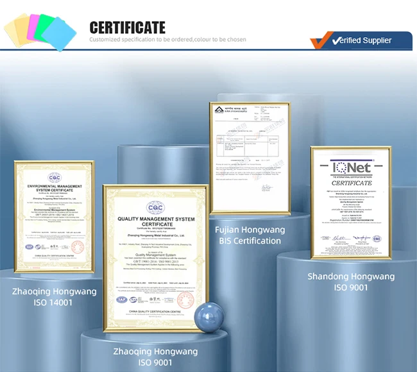Screen dimensions: 417x372
Task: Open the Environmental Management System certificate image
Action: pos(55,216)
